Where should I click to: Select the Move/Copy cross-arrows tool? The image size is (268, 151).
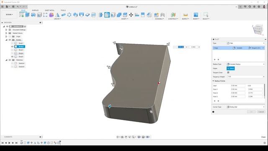(x=131, y=15)
